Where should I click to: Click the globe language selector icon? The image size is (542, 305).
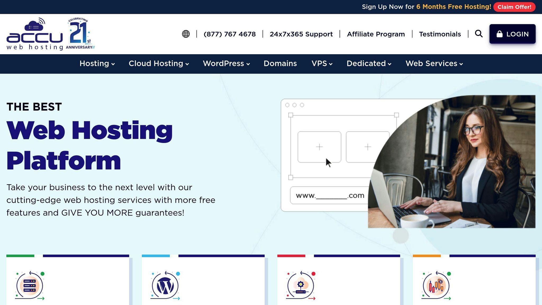(x=186, y=34)
